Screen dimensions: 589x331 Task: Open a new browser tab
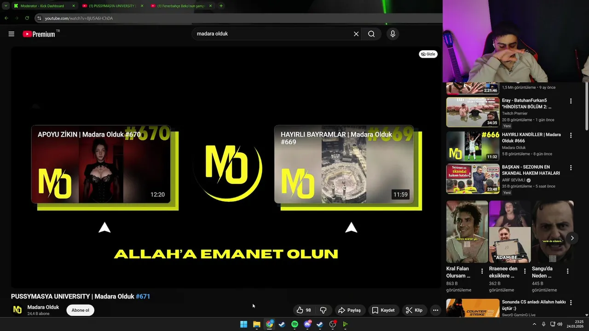pos(221,6)
